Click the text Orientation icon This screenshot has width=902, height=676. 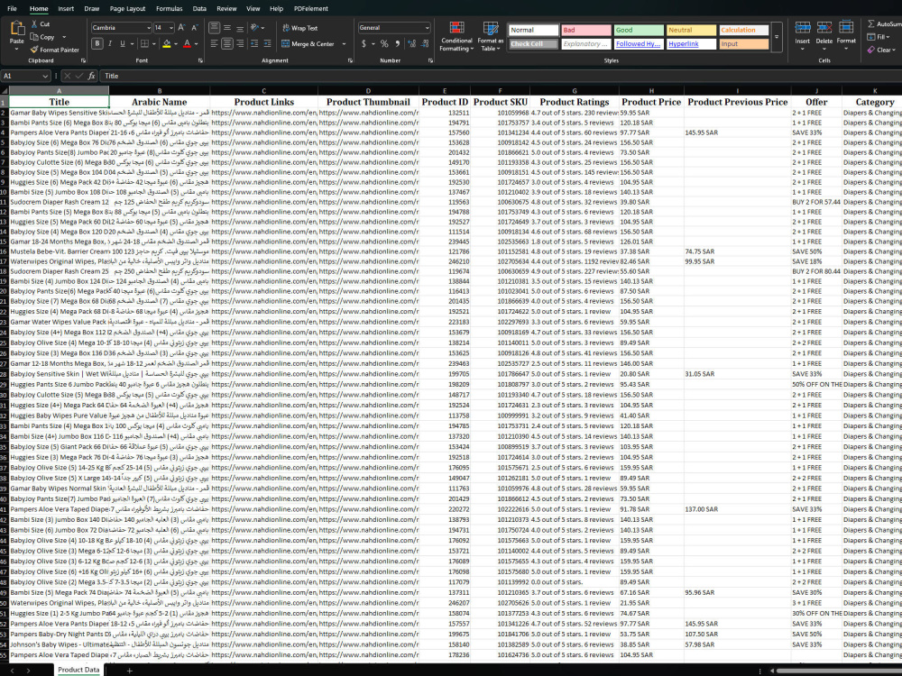point(255,28)
